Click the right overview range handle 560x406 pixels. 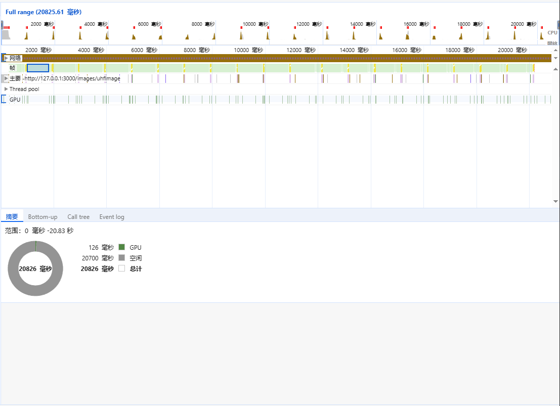[x=558, y=24]
